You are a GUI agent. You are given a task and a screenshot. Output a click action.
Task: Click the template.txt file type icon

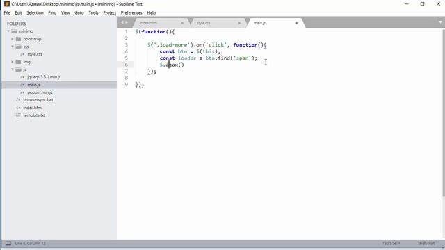tap(18, 115)
